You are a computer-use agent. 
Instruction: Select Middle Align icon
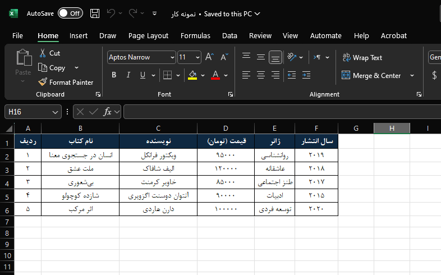pos(261,57)
